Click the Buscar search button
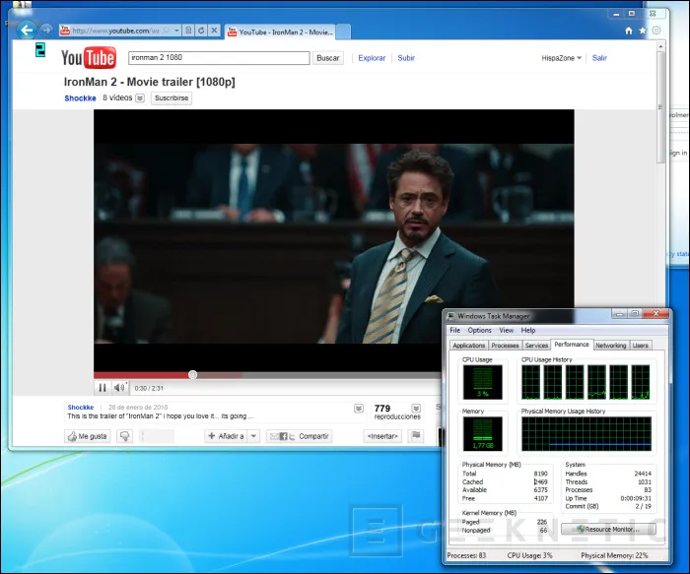The image size is (690, 574). 328,57
